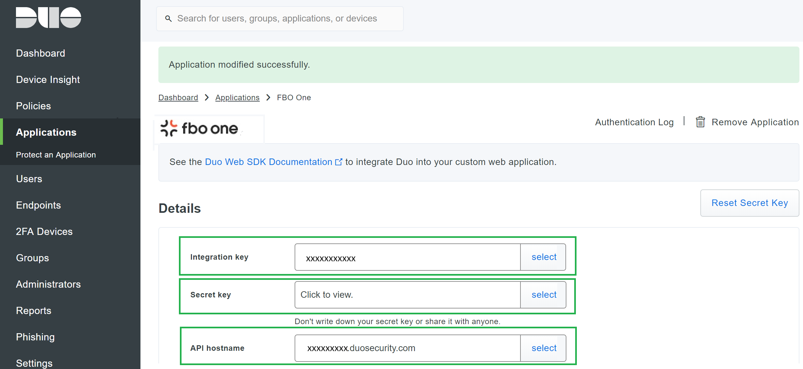The height and width of the screenshot is (369, 803).
Task: Open Duo Web SDK Documentation link
Action: [x=269, y=162]
